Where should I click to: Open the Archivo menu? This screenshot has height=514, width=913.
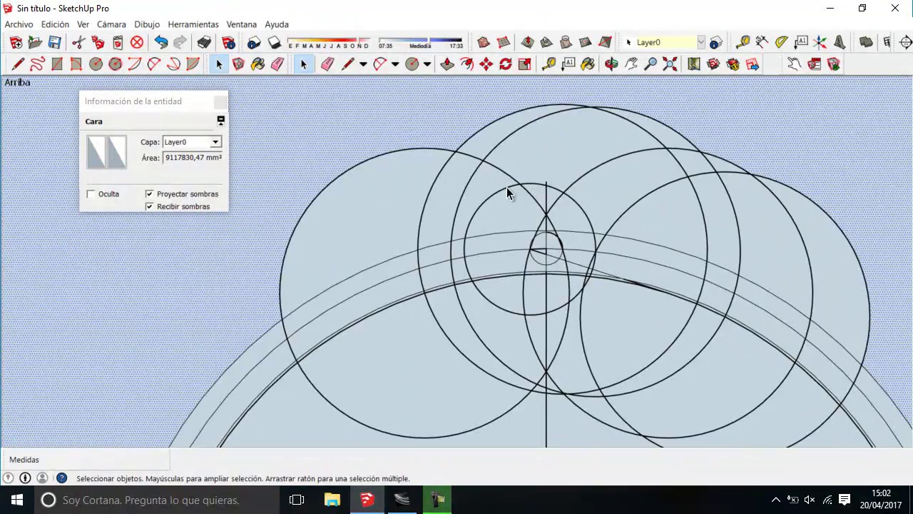tap(19, 24)
